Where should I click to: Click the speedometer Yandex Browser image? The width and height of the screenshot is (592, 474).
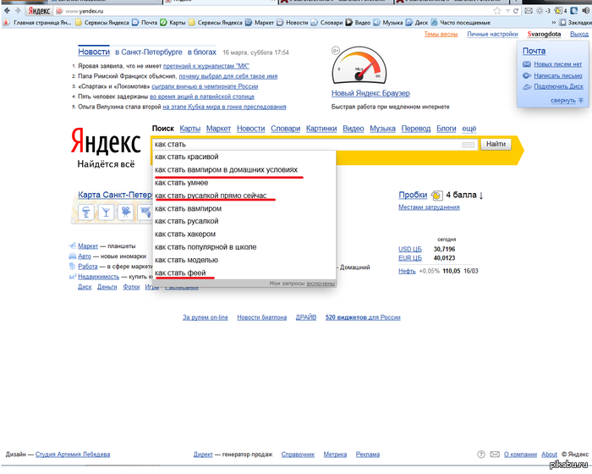coord(359,65)
